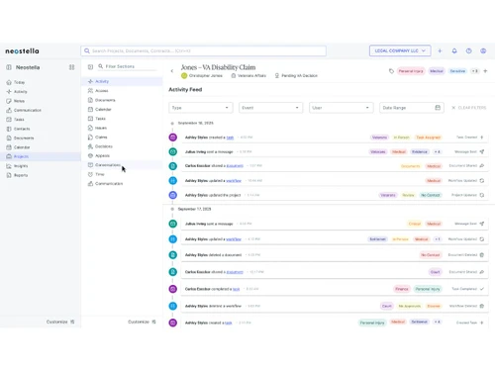
Task: Open the User filter dropdown
Action: tap(341, 108)
